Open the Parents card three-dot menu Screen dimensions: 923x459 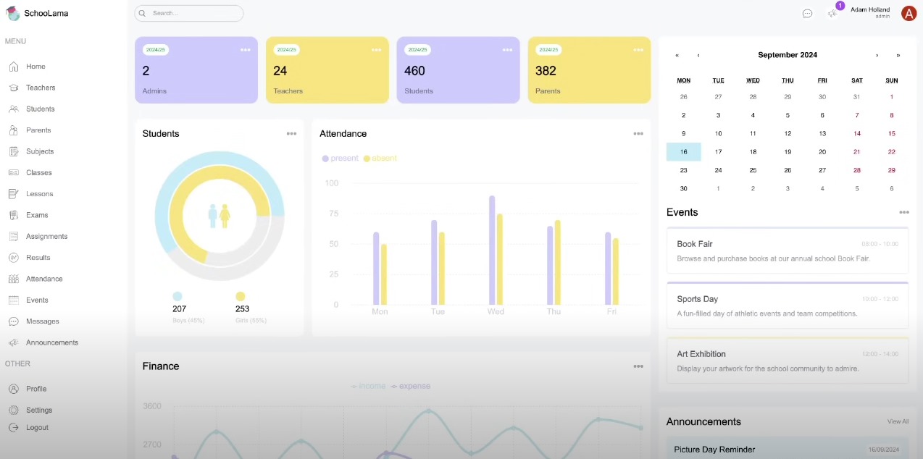638,50
